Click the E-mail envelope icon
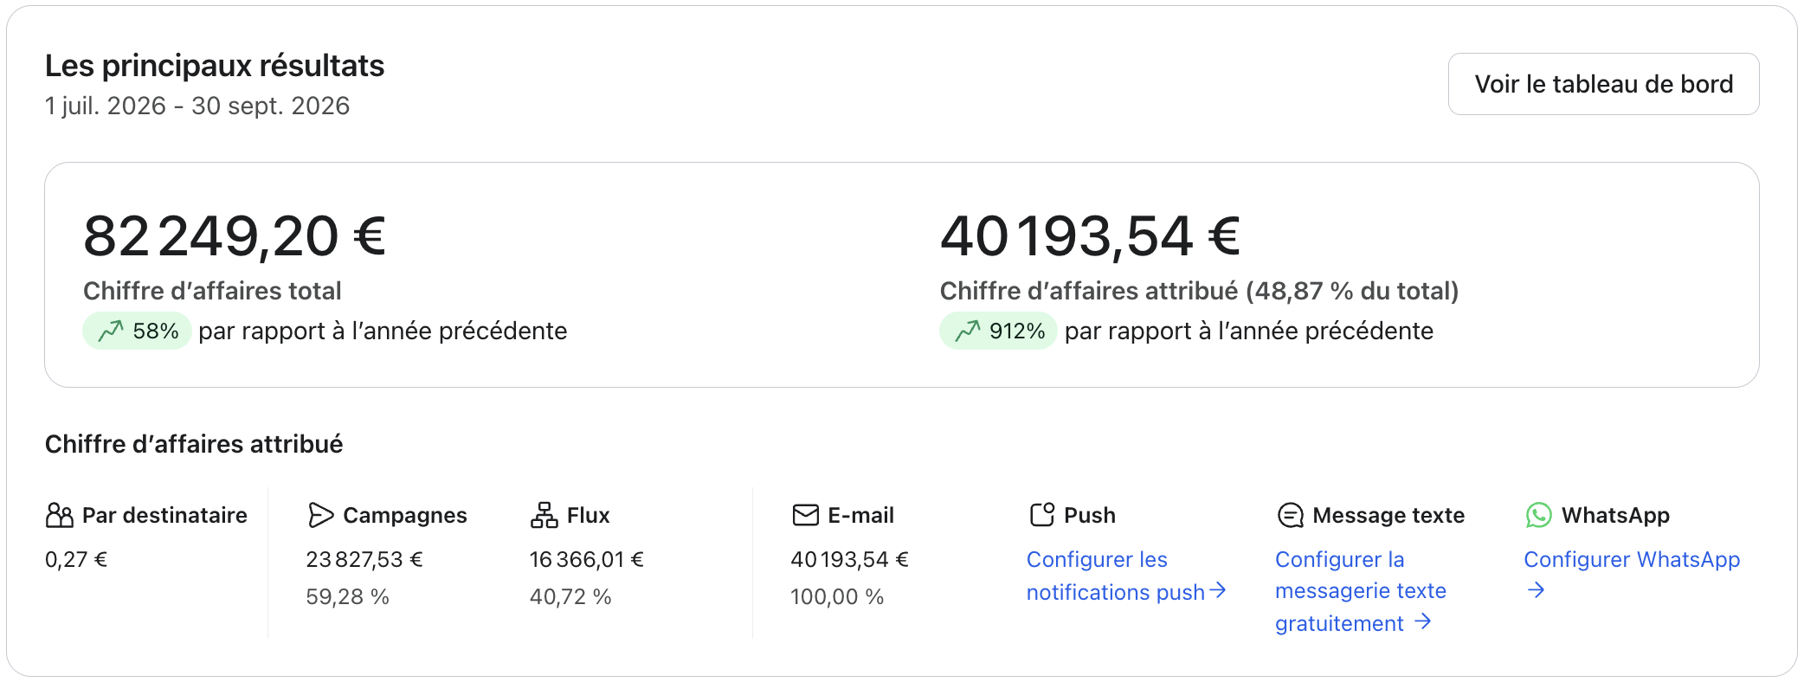Screen dimensions: 1804x682 pos(805,516)
